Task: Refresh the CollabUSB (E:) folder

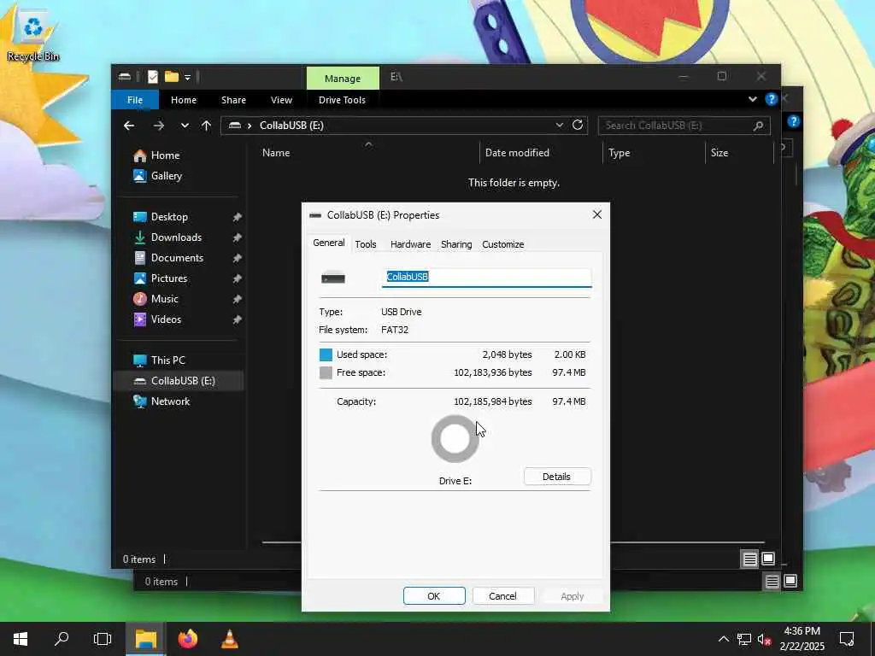Action: (578, 125)
